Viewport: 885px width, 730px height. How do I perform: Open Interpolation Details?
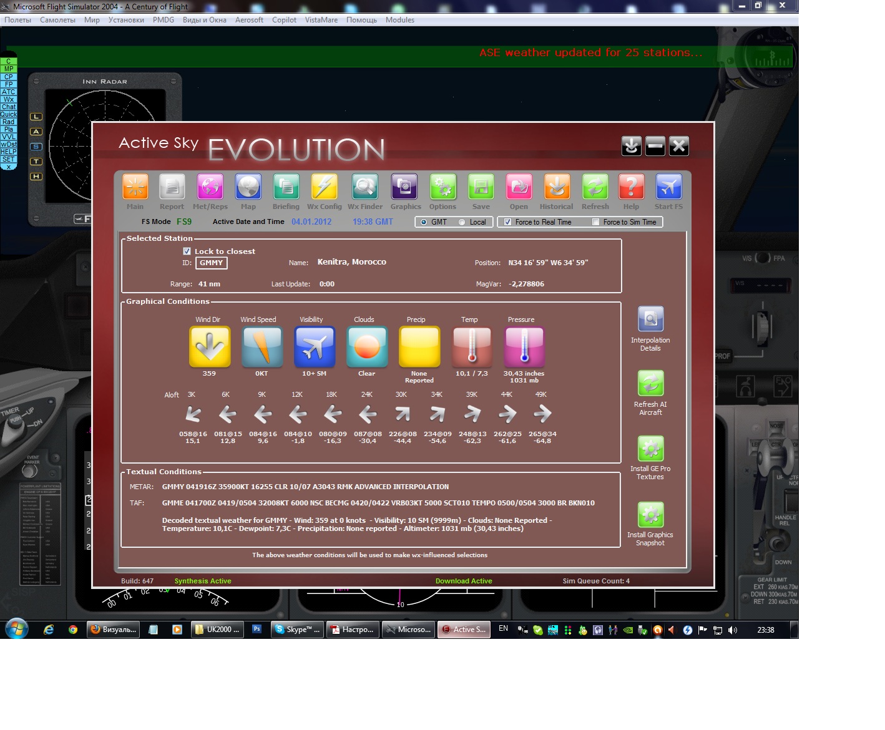[x=650, y=319]
